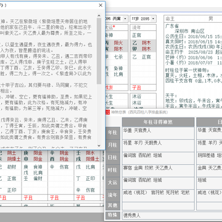Click the 戌 阳燥土 branch in the 壬 column

[88, 158]
